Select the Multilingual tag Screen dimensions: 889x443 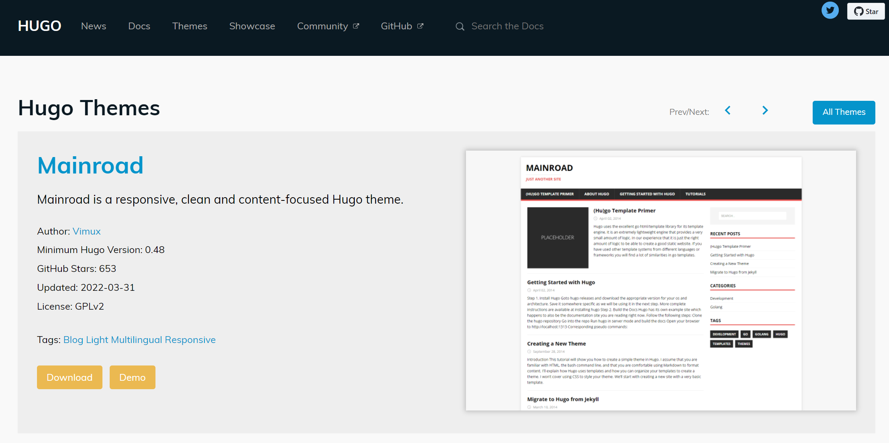click(x=137, y=340)
